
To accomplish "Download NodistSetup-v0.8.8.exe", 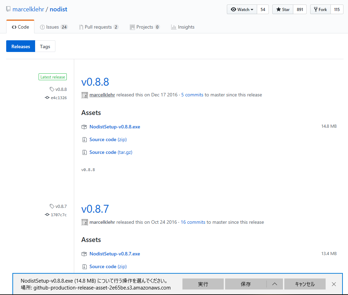I will click(x=115, y=127).
